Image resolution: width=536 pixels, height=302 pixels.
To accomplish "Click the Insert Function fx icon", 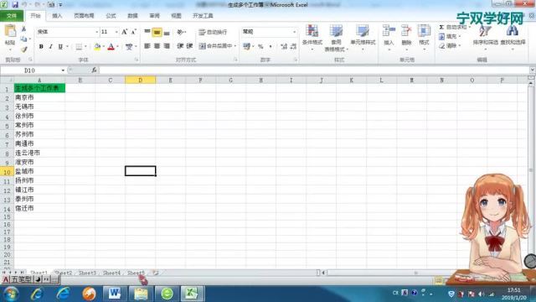I will click(x=94, y=70).
